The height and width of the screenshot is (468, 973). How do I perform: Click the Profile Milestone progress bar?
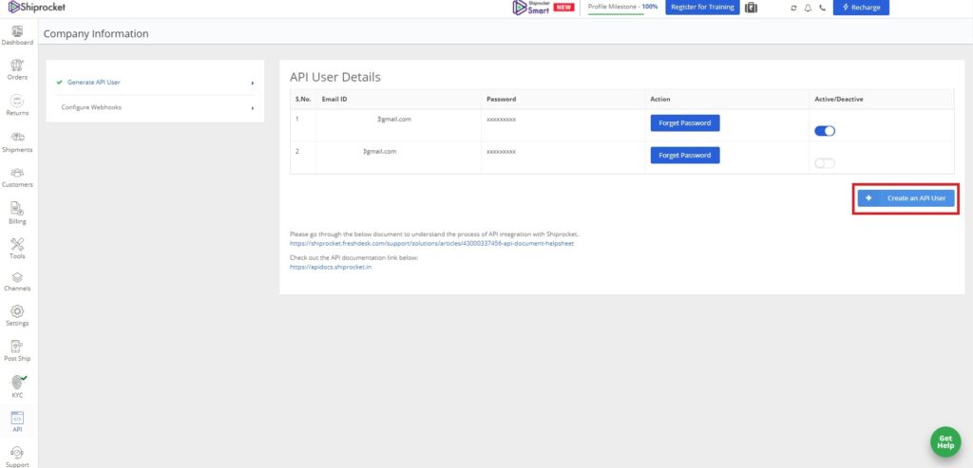pyautogui.click(x=622, y=14)
